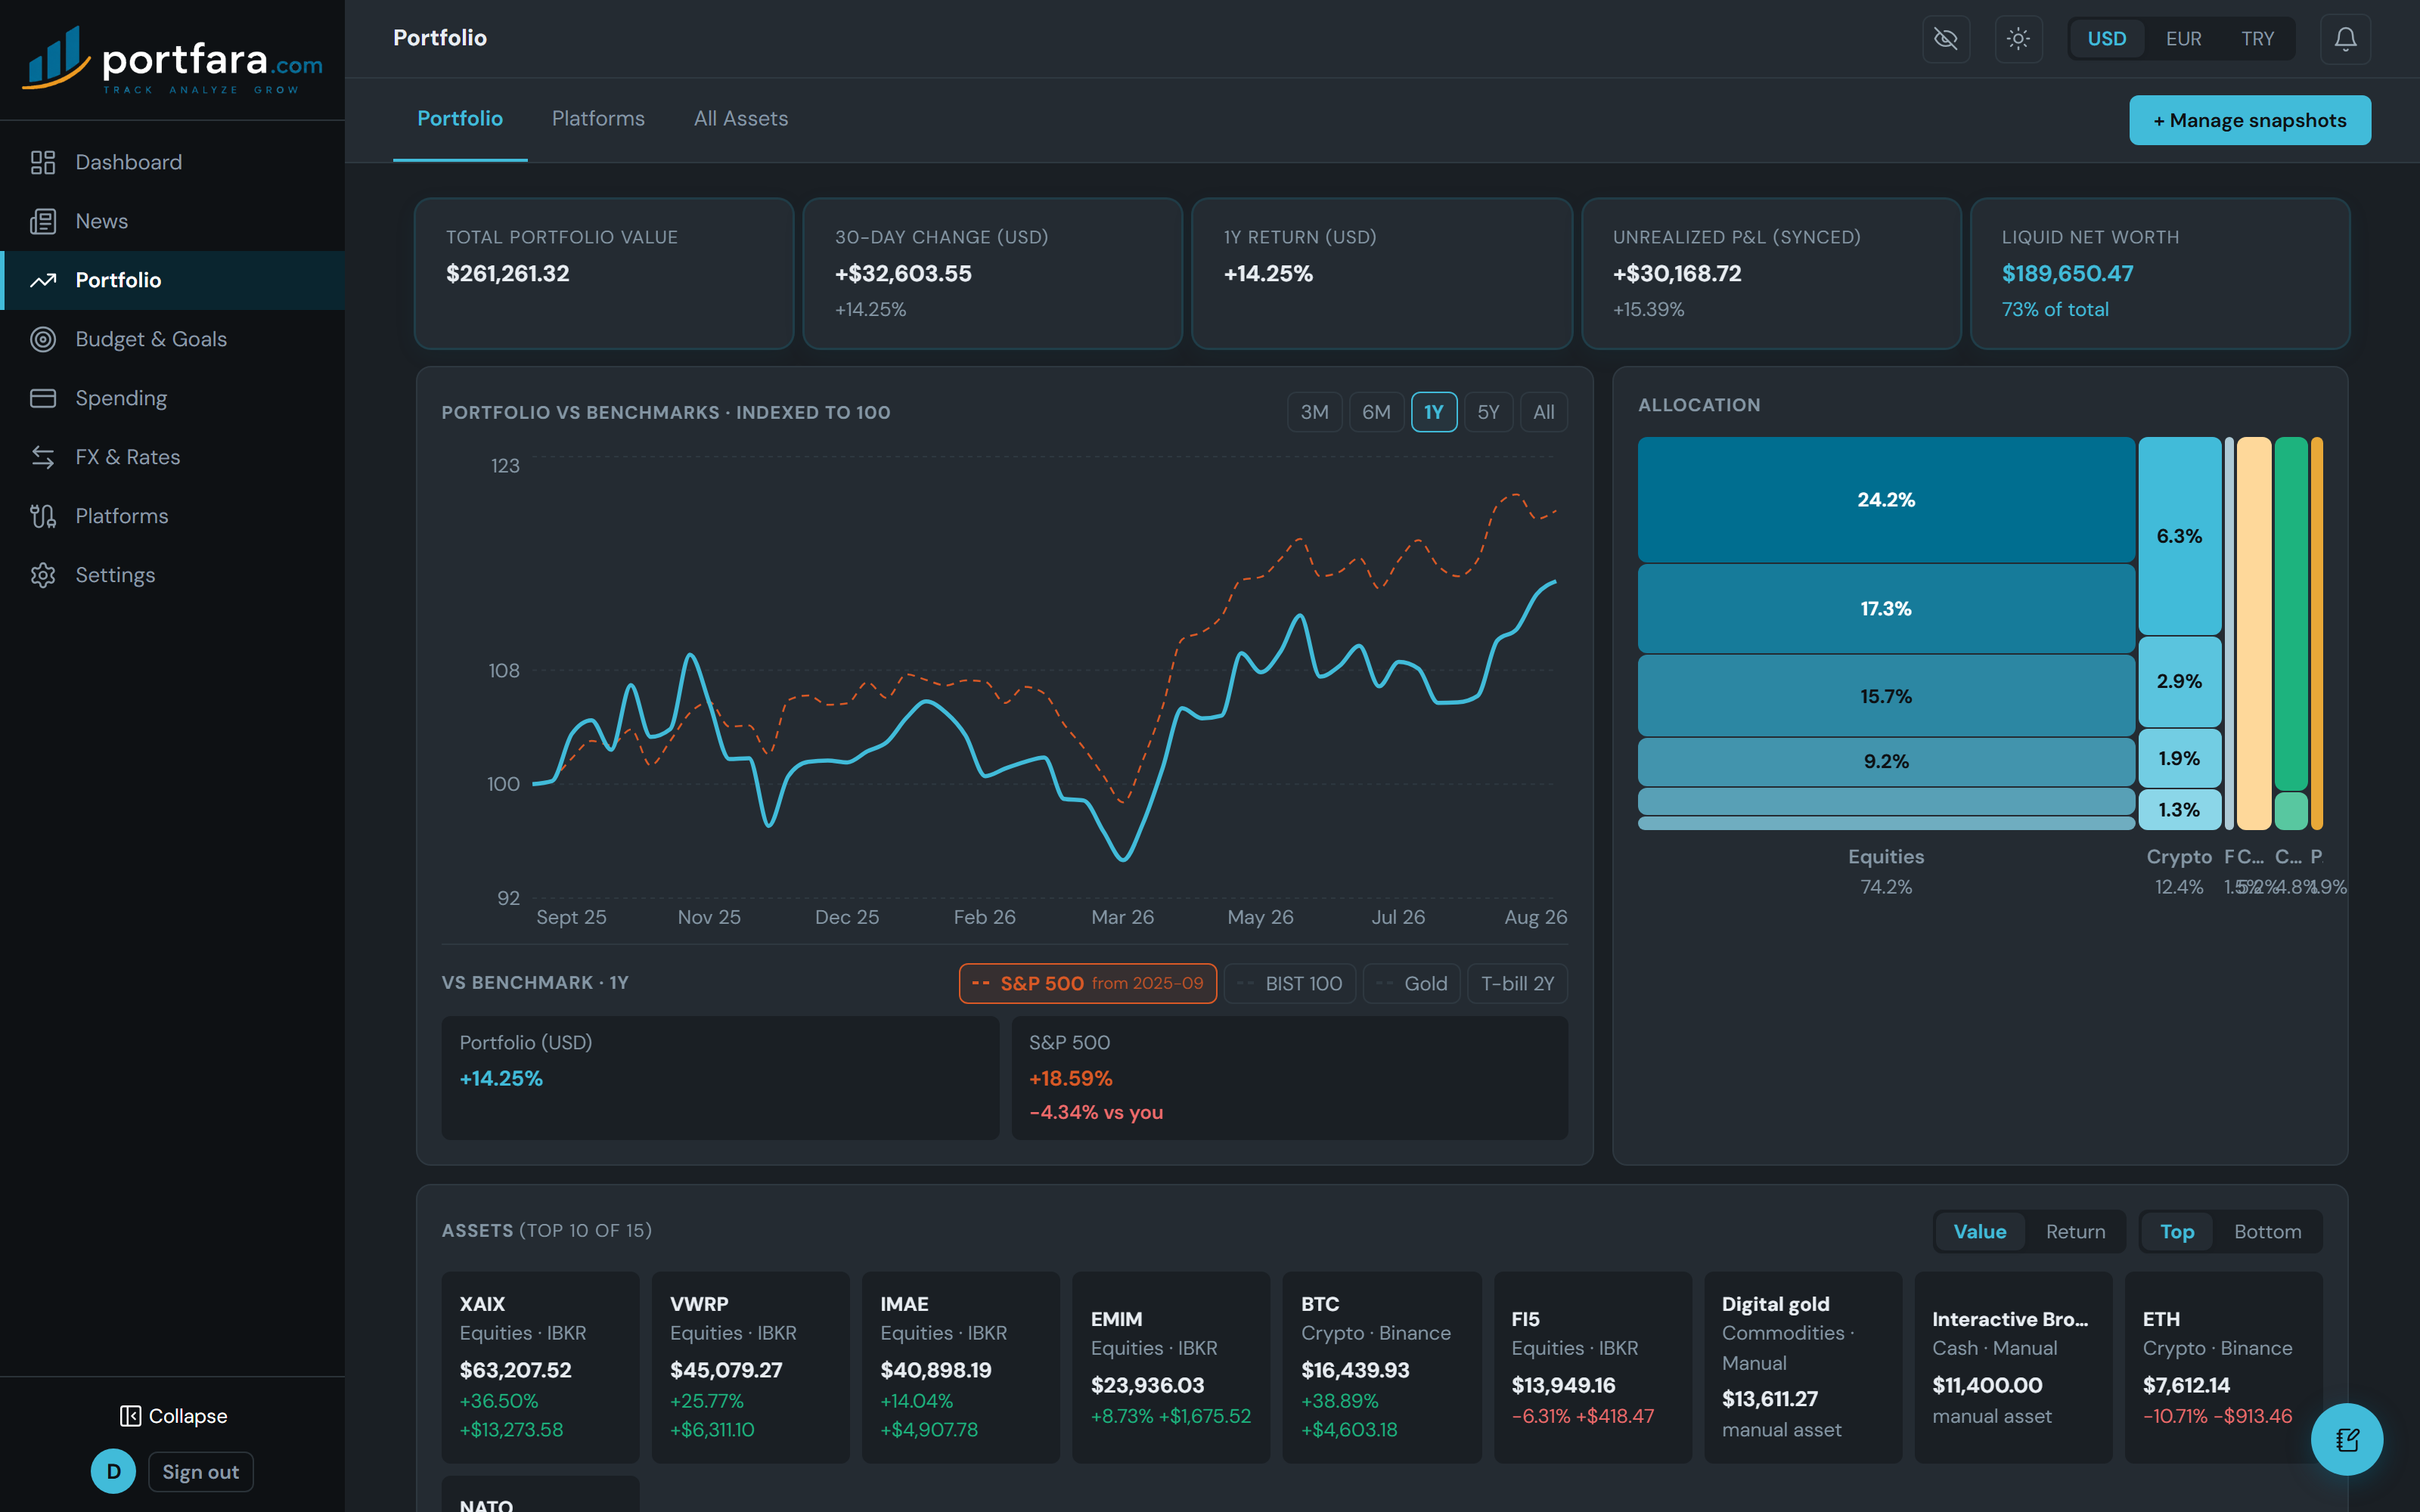Select the 5Y chart range

(1488, 412)
